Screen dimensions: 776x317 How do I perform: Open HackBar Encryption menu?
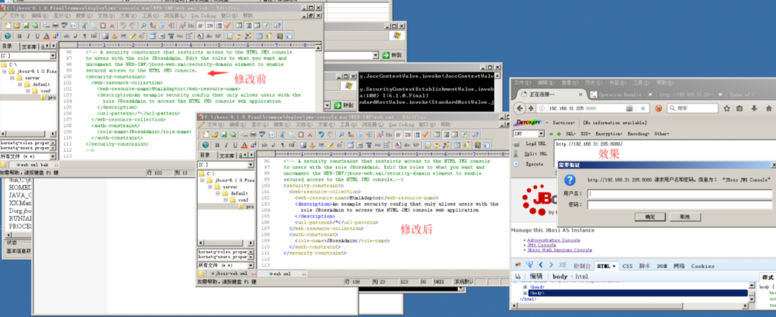[x=608, y=133]
